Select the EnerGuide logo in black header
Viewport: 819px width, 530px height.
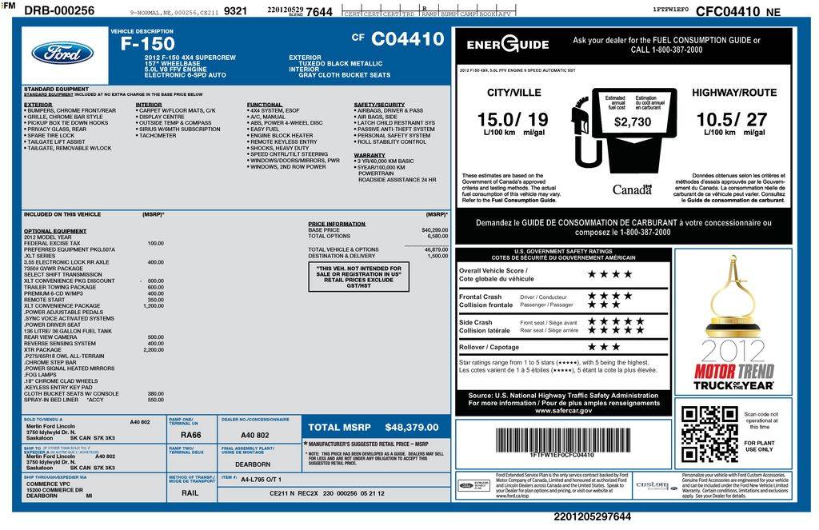pyautogui.click(x=508, y=45)
